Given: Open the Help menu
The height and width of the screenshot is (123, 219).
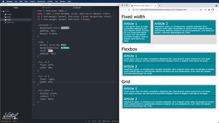Looking at the screenshot, I should click(69, 1).
